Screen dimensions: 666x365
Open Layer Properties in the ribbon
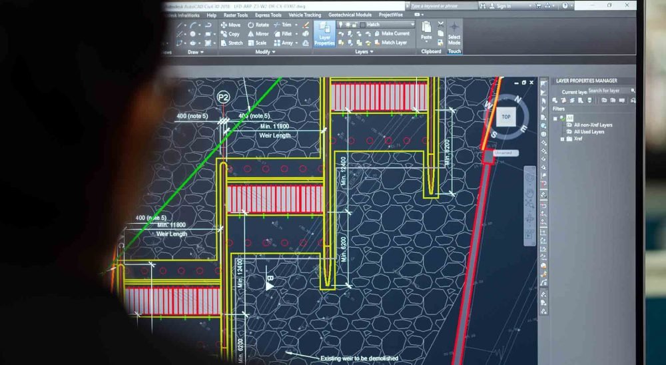coord(324,33)
